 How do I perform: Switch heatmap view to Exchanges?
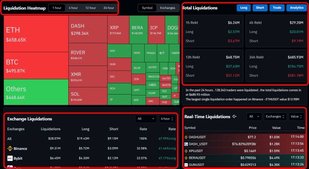168,8
